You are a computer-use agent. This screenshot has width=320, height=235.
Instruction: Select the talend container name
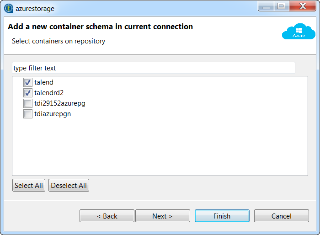coord(44,83)
